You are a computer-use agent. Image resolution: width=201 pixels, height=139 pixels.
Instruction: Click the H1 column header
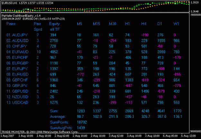point(127,24)
